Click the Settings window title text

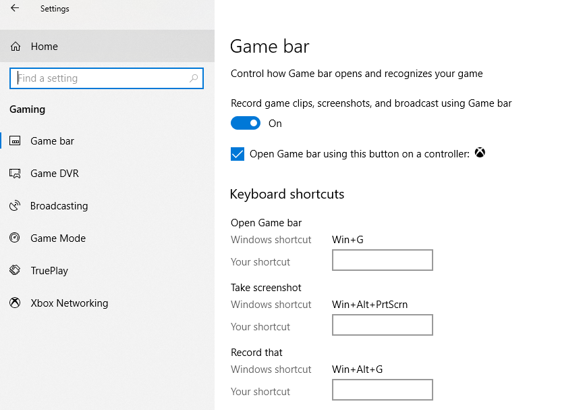coord(55,9)
